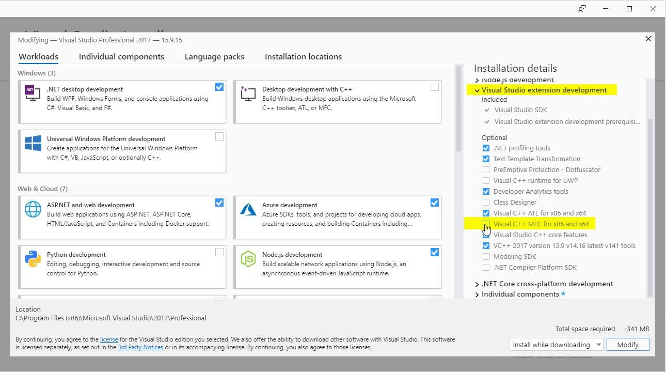Viewport: 666px width, 372px height.
Task: Click the Python development logo icon
Action: point(33,258)
